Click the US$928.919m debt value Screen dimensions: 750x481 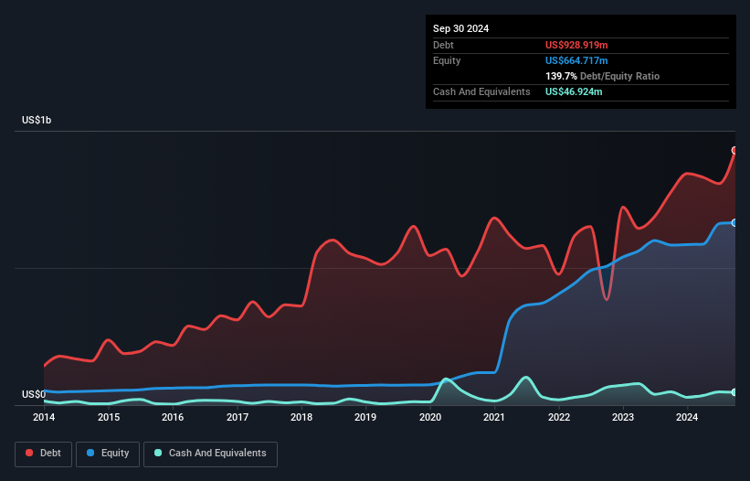pos(576,45)
